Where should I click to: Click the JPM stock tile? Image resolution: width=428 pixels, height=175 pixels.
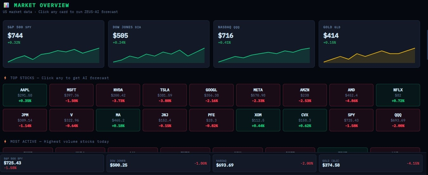pyautogui.click(x=25, y=120)
